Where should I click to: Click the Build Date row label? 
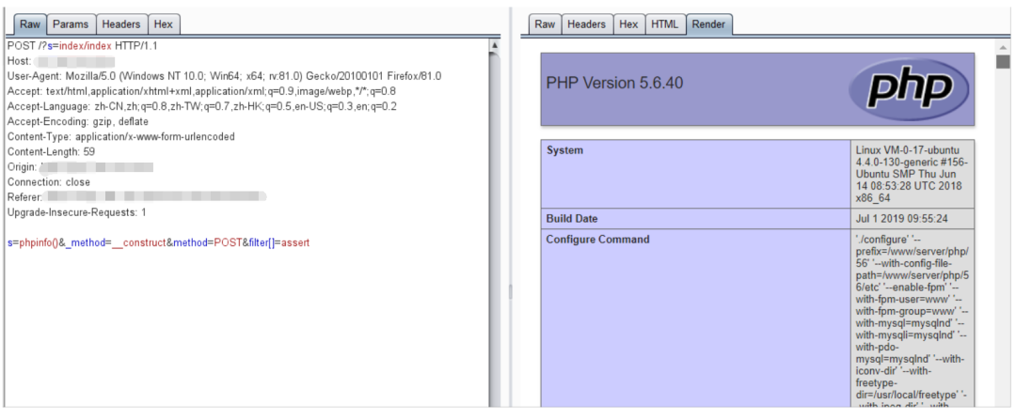click(x=571, y=219)
